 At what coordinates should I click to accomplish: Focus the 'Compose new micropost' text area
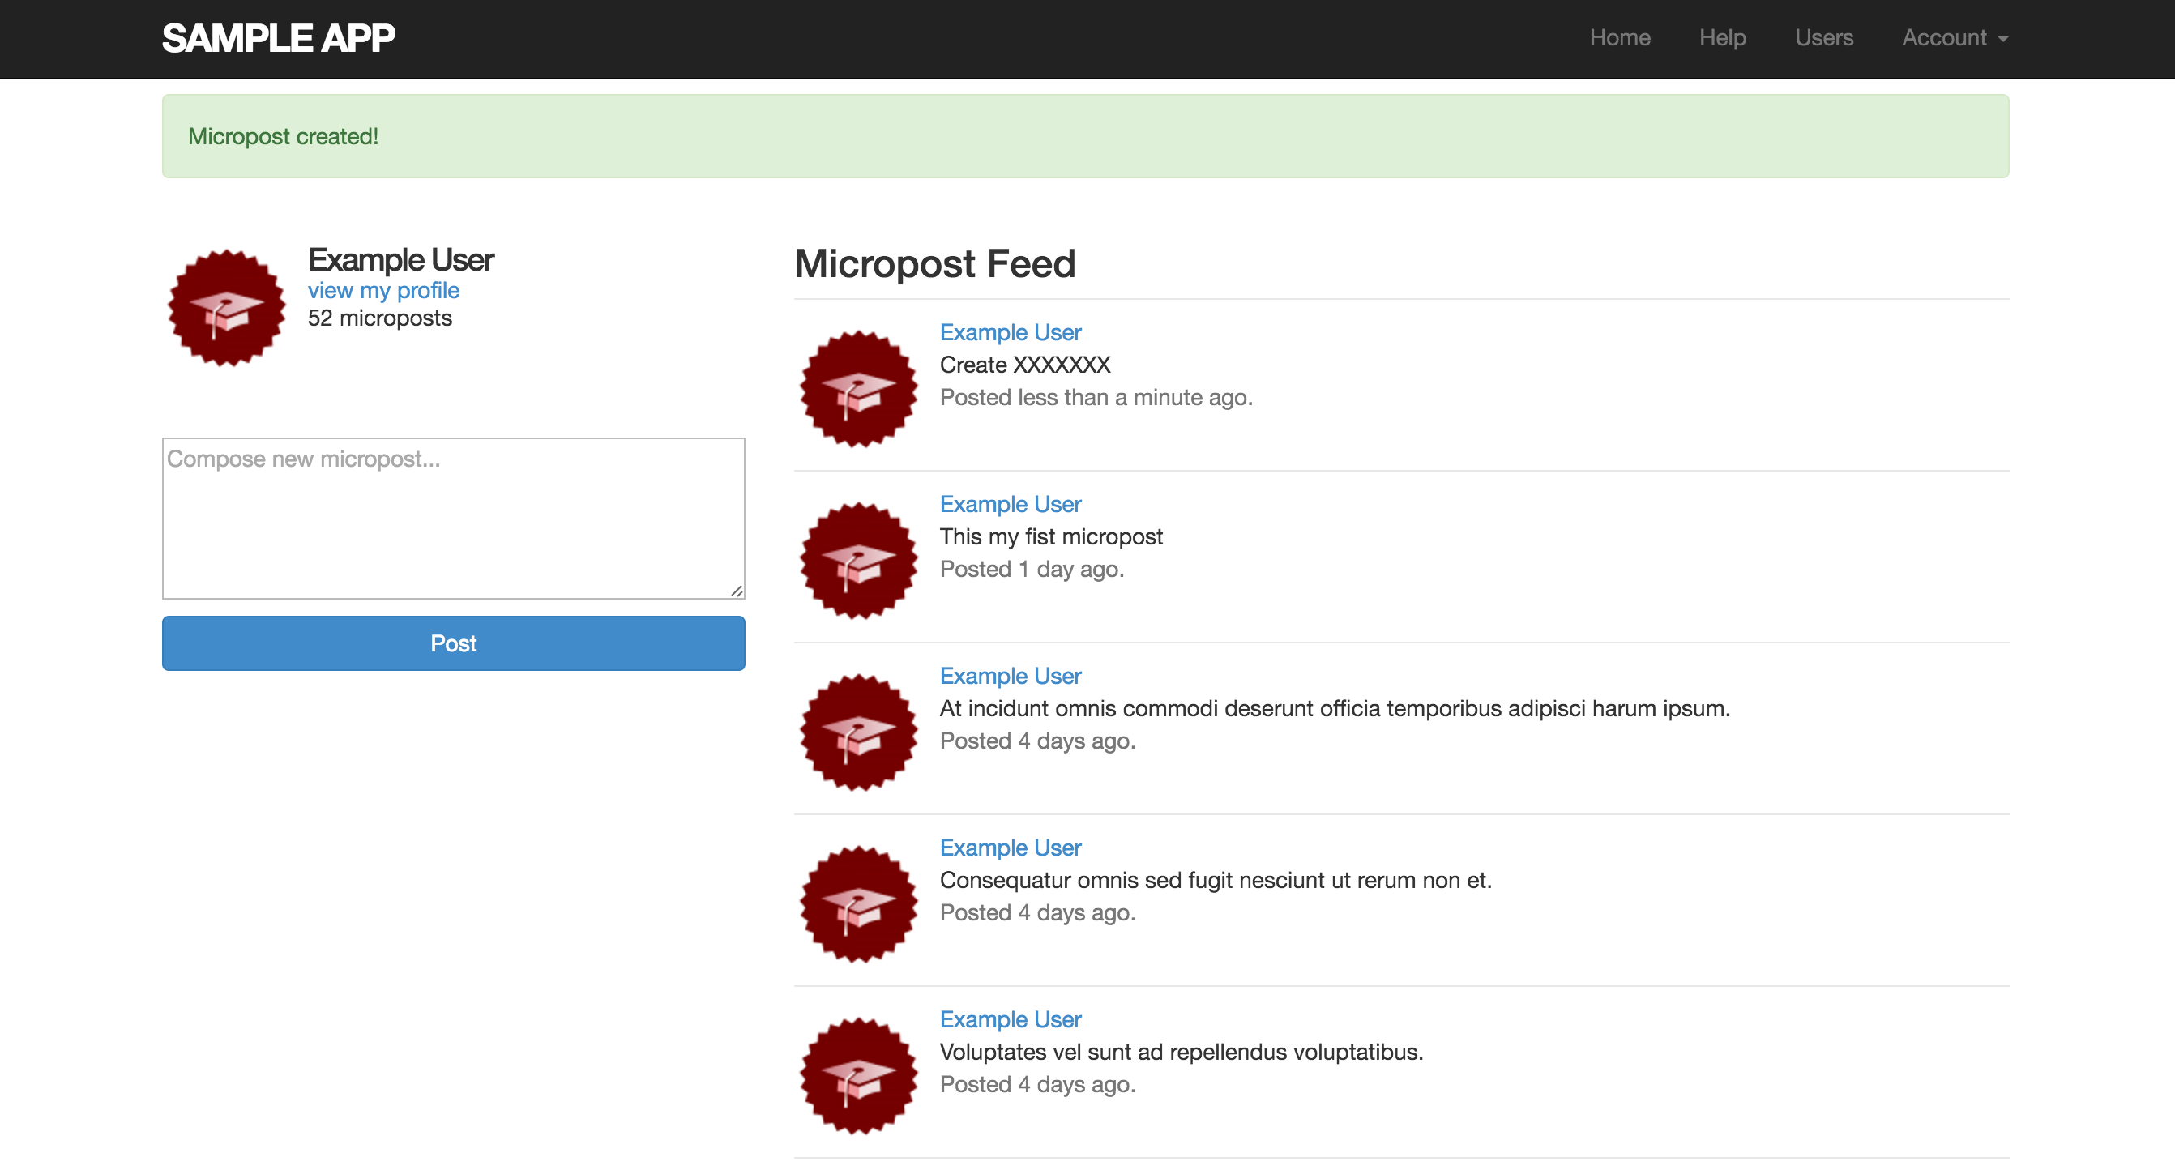click(452, 518)
